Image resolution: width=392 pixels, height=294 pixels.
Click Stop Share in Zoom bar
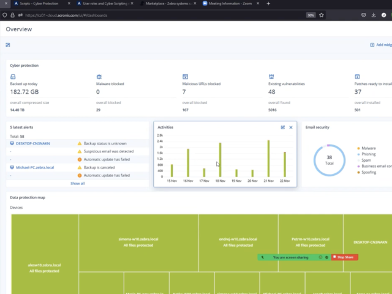coord(345,257)
